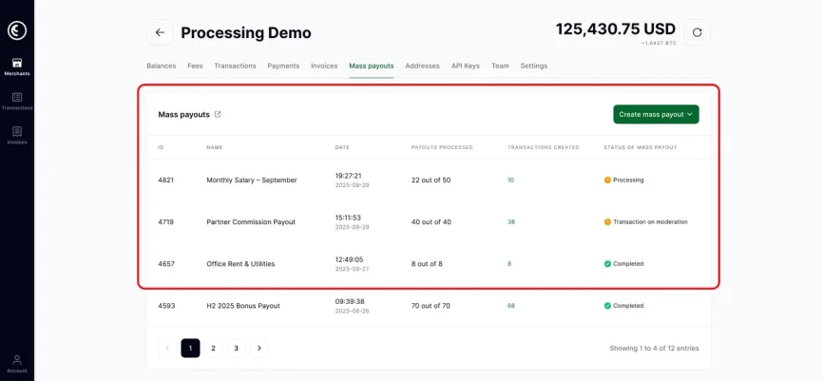Go to next page with chevron arrow
The width and height of the screenshot is (823, 381).
coord(258,349)
